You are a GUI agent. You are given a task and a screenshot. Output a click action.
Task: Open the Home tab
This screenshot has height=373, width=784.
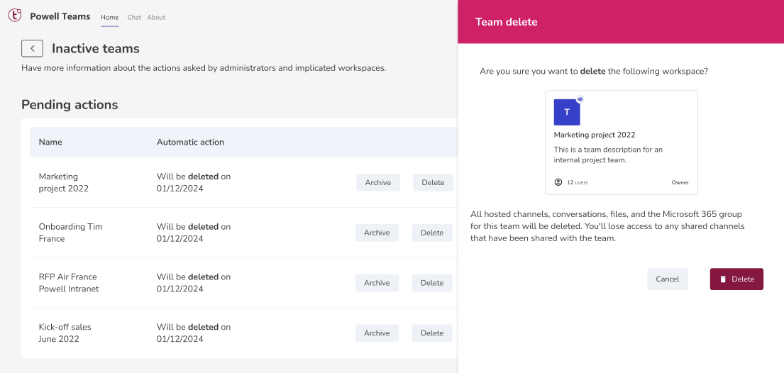pyautogui.click(x=110, y=17)
